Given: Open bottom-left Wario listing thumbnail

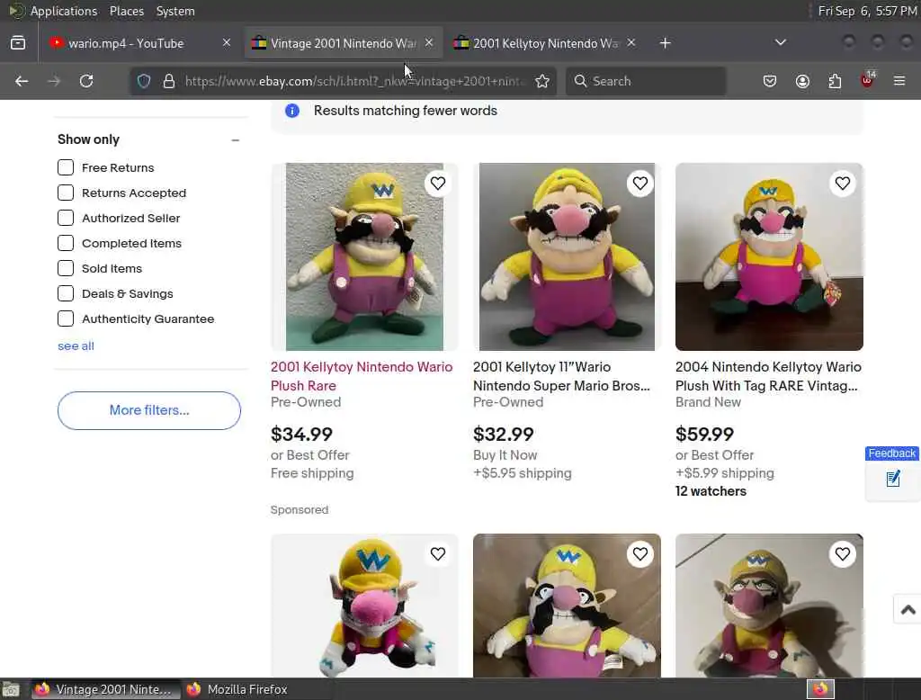Looking at the screenshot, I should pos(364,606).
